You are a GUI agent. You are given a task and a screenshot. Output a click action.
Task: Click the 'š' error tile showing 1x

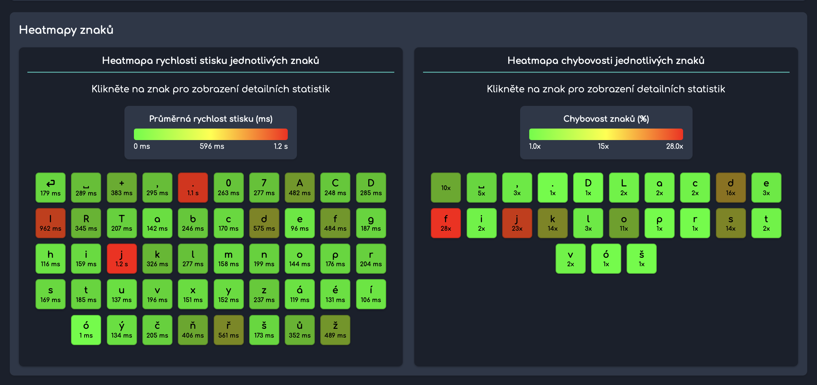pos(641,258)
